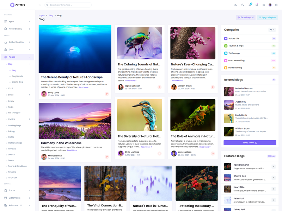Screen dimensions: 282x211
Task: Select File Manager in the sidebar
Action: (14, 113)
